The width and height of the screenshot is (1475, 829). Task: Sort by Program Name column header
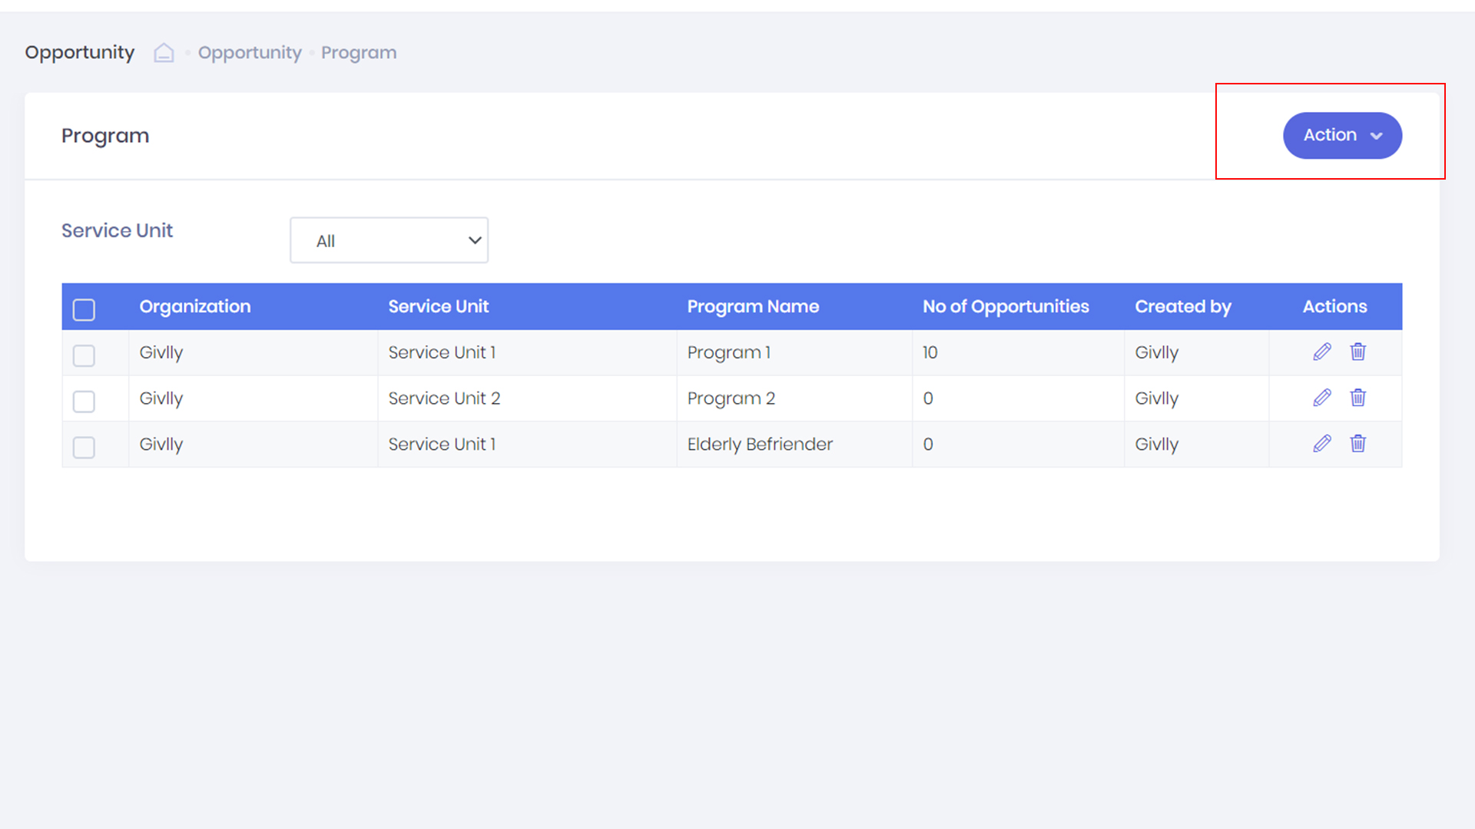coord(752,307)
